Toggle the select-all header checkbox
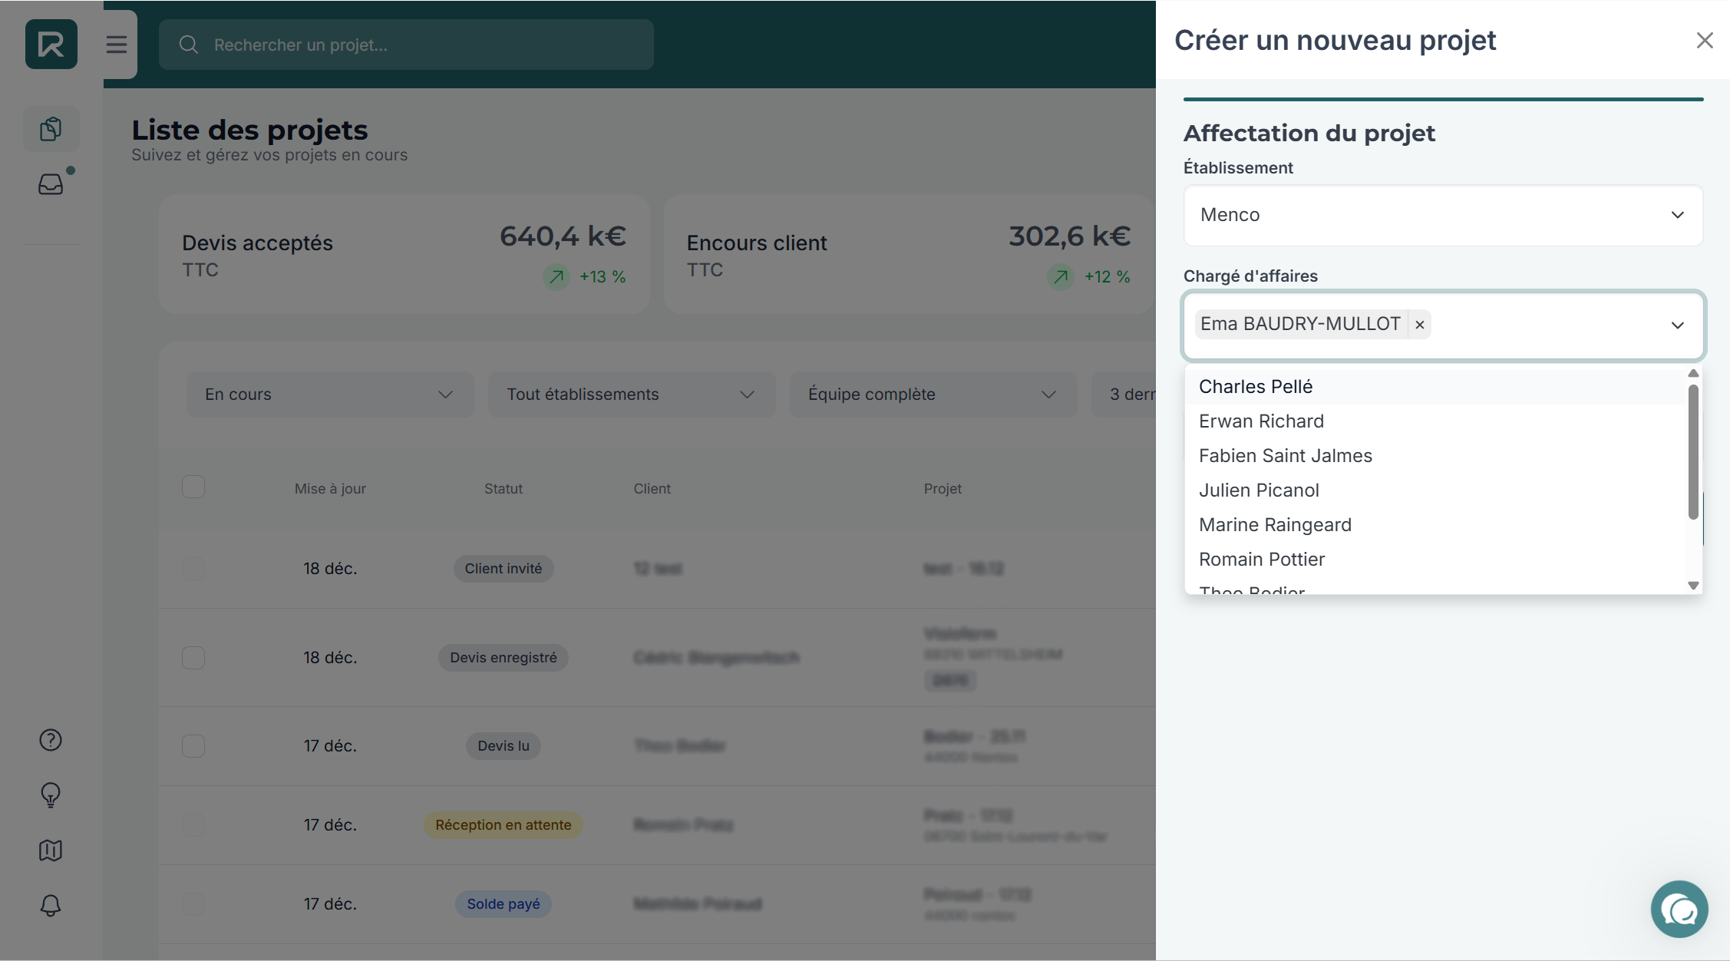Screen dimensions: 1730x961 click(x=193, y=487)
